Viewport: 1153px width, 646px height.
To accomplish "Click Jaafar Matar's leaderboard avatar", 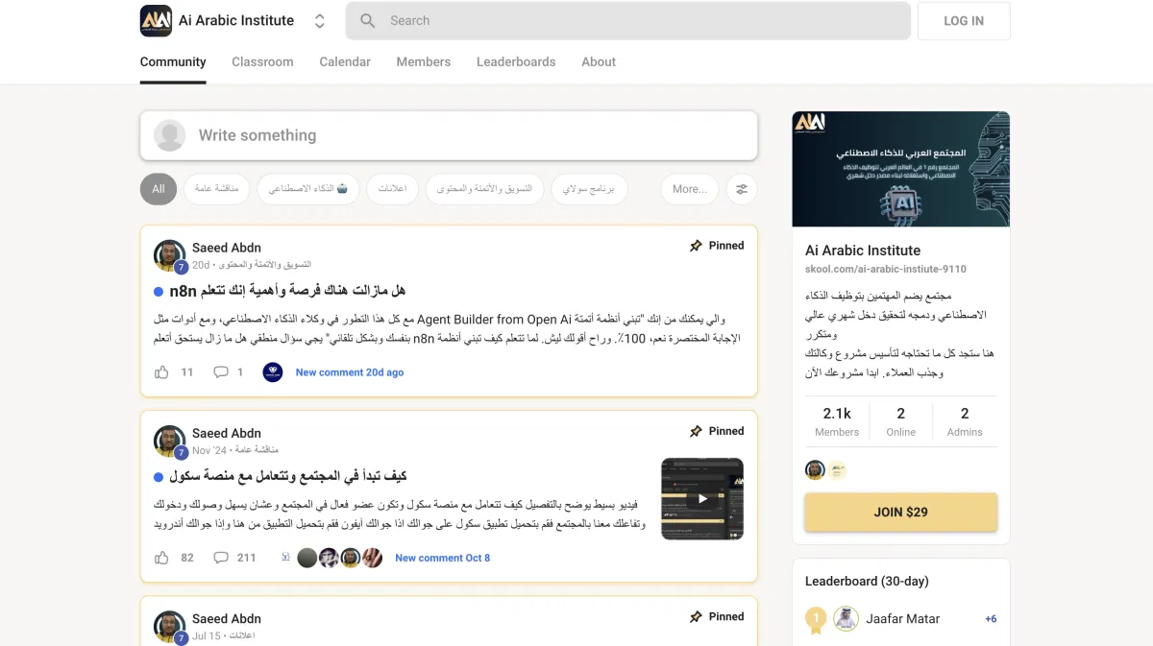I will (846, 619).
